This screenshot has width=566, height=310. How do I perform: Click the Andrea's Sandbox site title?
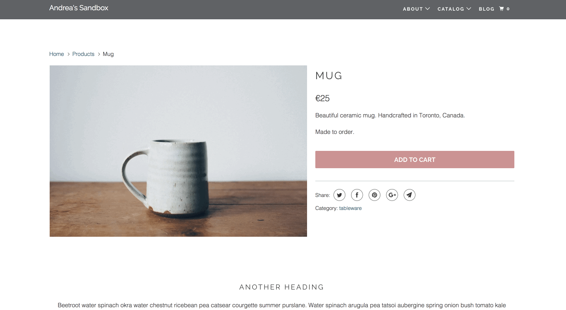(x=79, y=8)
